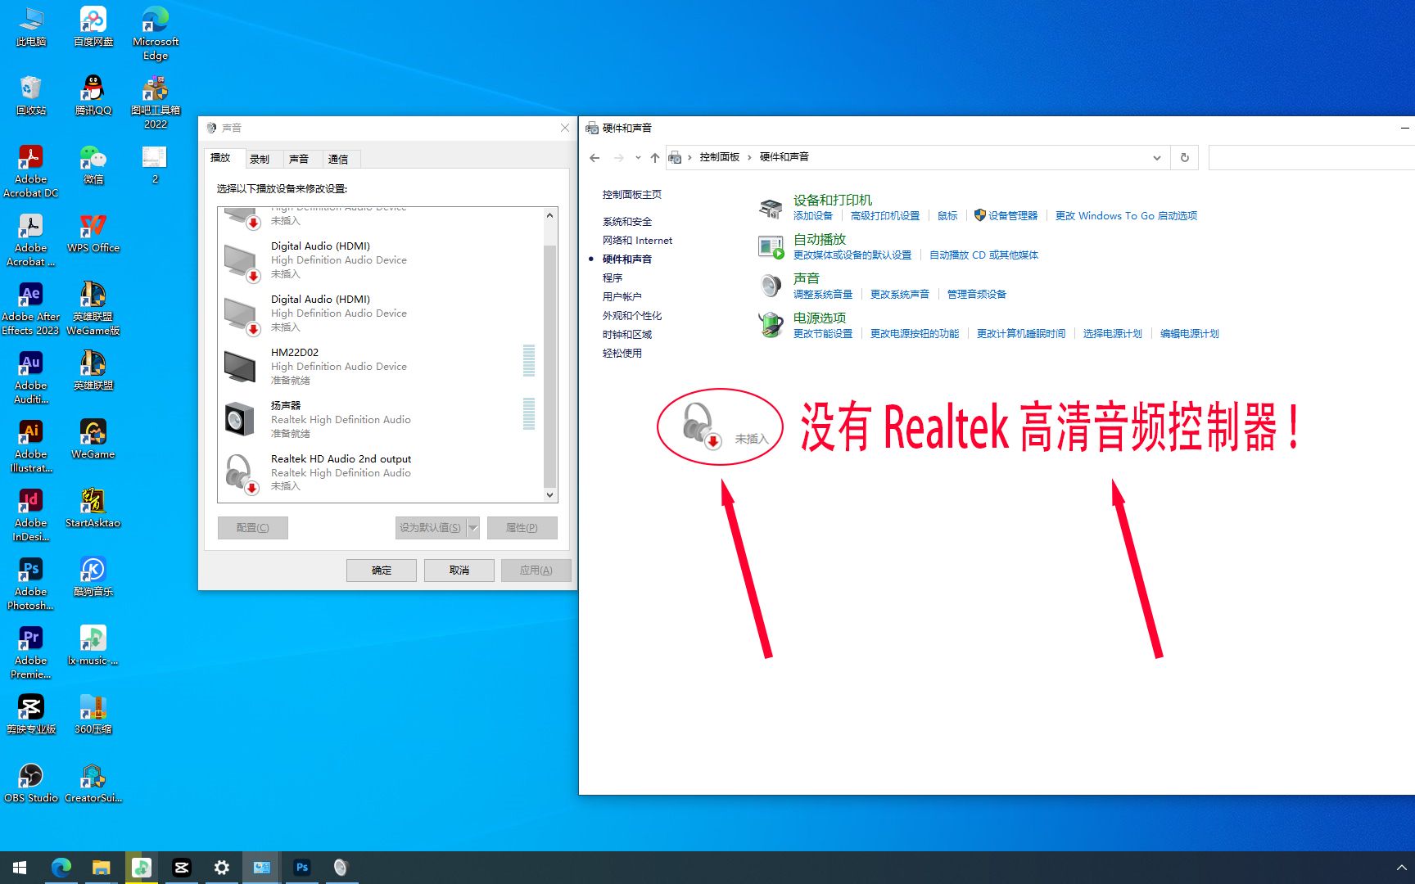The width and height of the screenshot is (1415, 884).
Task: Open the 百度网盘 desktop icon
Action: click(x=93, y=26)
